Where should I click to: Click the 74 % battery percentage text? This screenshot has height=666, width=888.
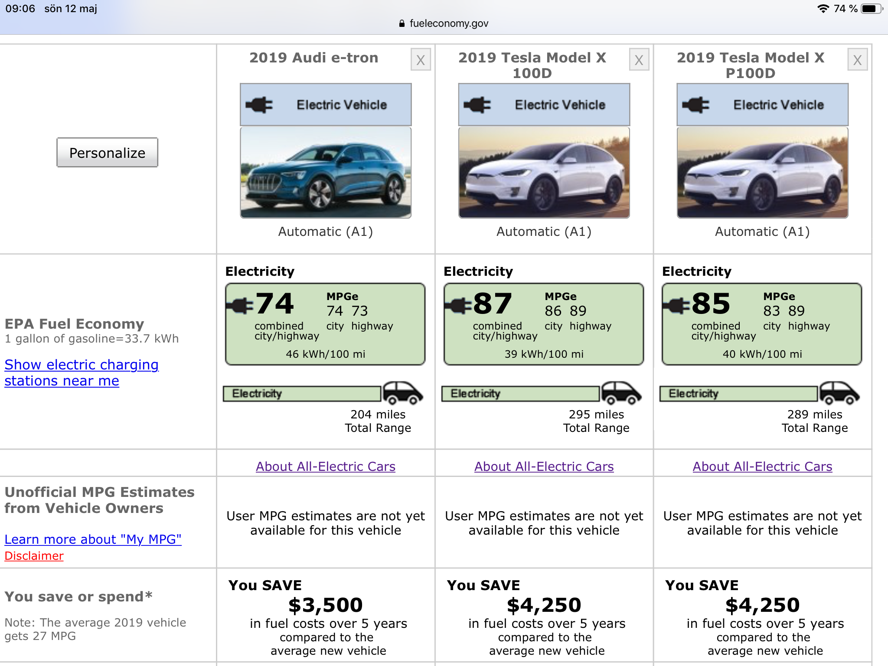click(846, 9)
